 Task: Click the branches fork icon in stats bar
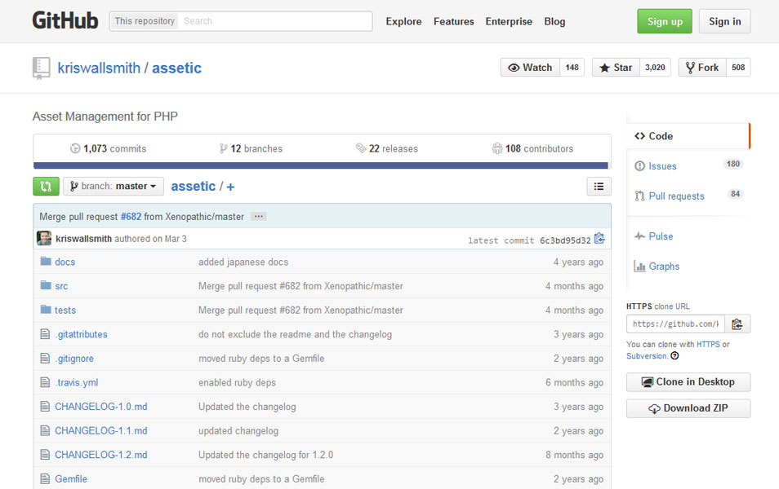coord(223,148)
